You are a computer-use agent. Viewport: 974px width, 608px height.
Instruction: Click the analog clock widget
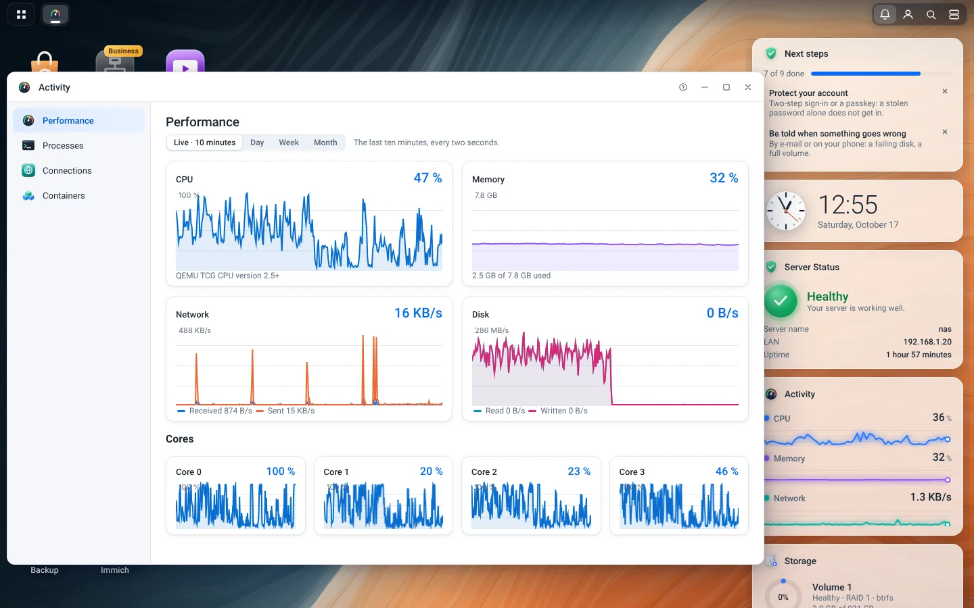786,211
